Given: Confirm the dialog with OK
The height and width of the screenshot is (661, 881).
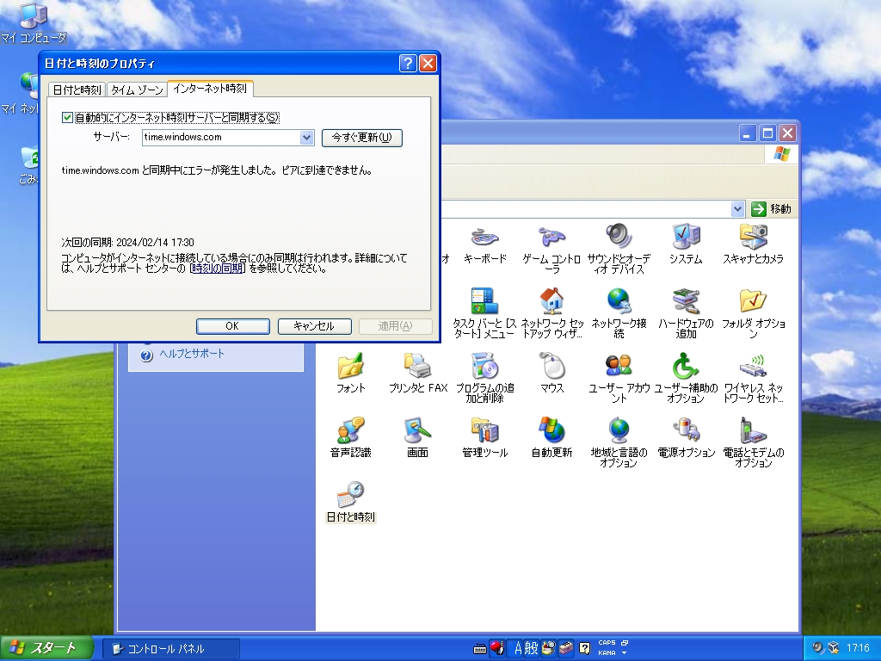Looking at the screenshot, I should [232, 326].
